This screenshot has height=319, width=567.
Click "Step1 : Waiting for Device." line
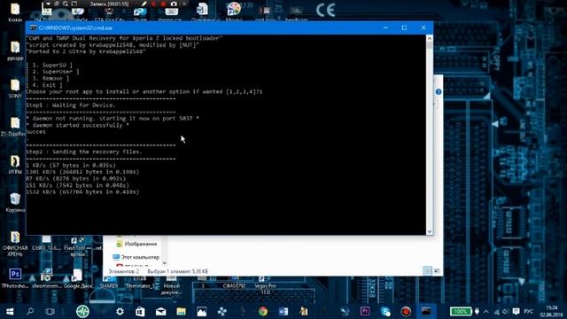71,105
